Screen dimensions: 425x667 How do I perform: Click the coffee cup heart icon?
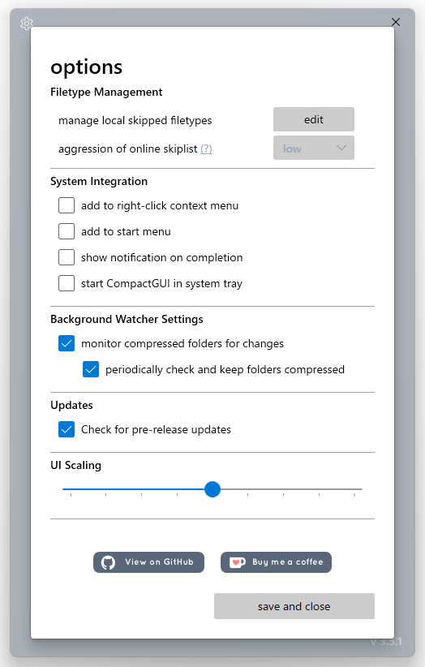pyautogui.click(x=237, y=562)
